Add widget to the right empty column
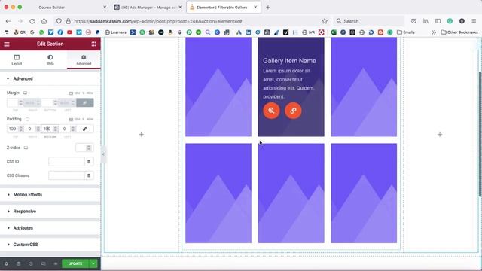The height and width of the screenshot is (271, 482). pyautogui.click(x=440, y=135)
